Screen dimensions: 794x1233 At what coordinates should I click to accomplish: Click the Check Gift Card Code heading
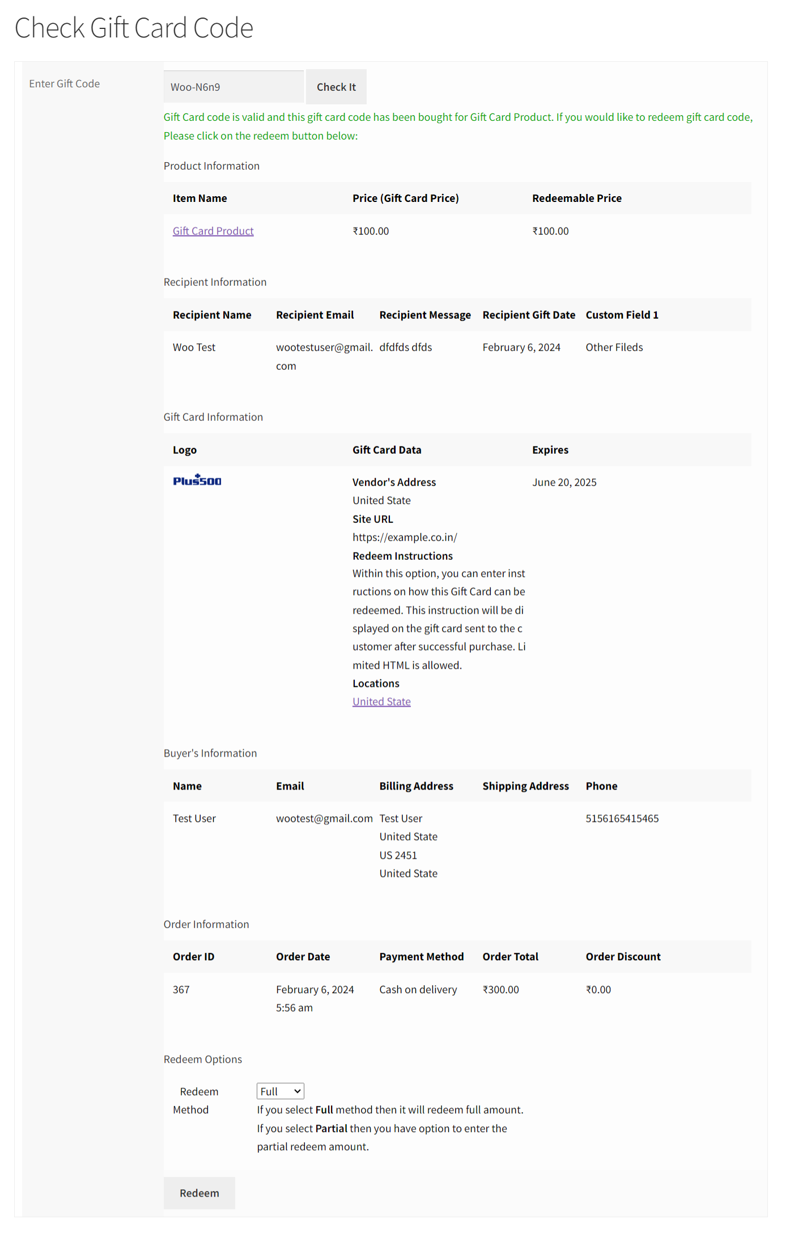[134, 28]
